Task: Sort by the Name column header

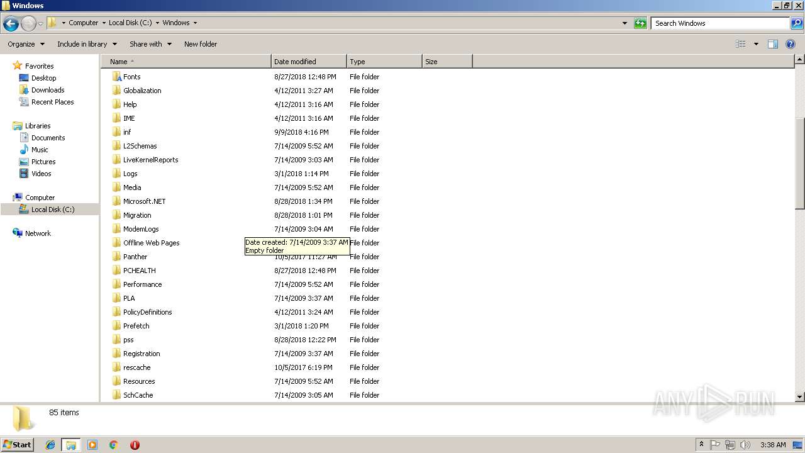Action: (186, 62)
